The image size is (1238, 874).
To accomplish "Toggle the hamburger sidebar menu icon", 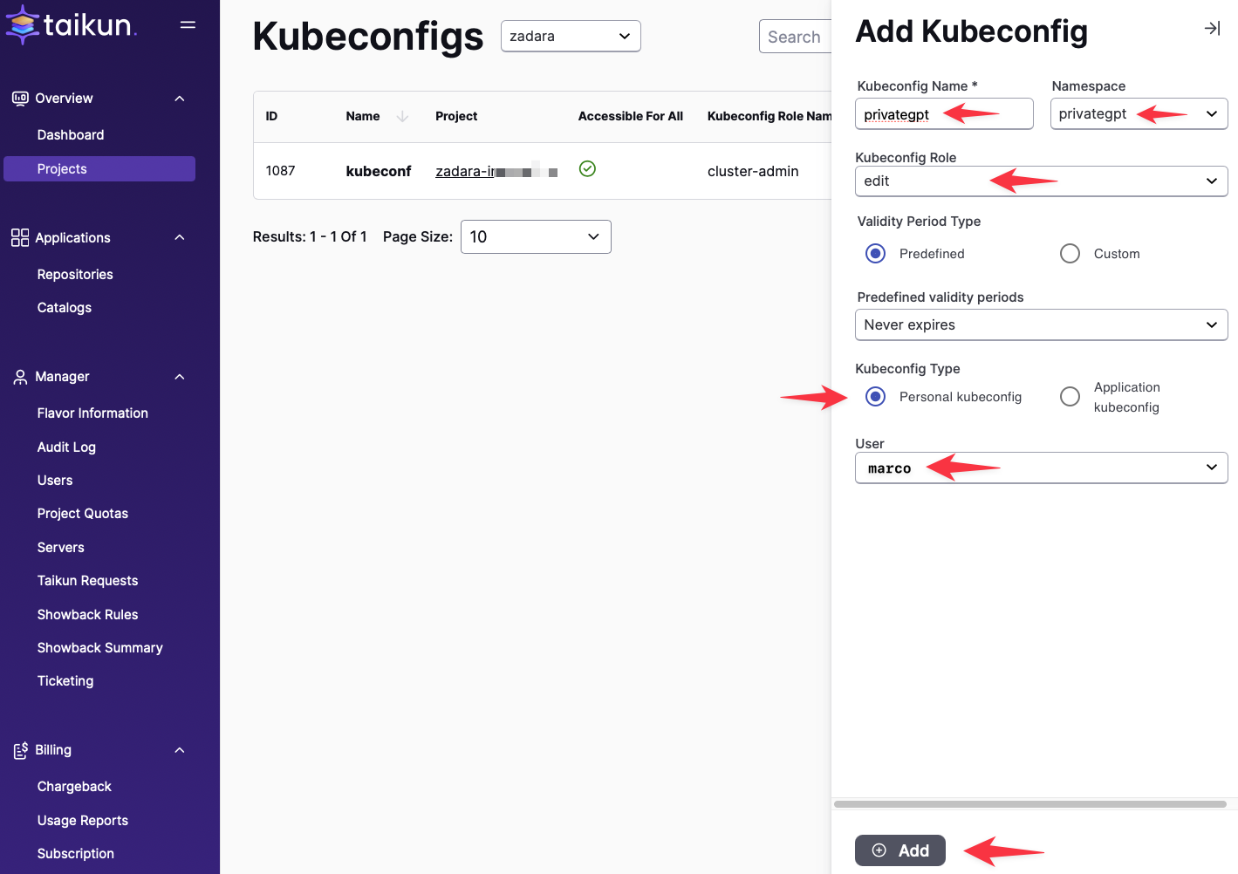I will pos(188,24).
